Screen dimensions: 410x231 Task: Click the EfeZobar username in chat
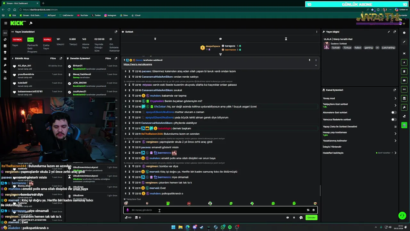point(160,107)
